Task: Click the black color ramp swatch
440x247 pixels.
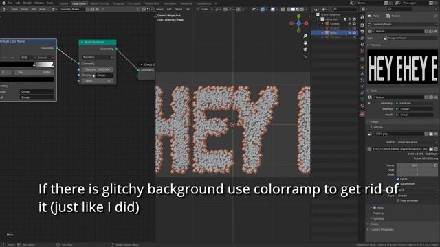Action: 27,80
